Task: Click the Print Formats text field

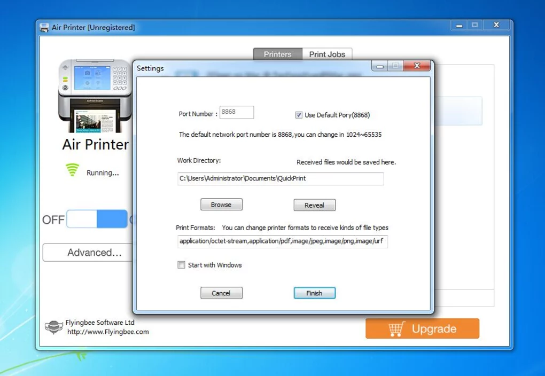Action: pos(282,241)
